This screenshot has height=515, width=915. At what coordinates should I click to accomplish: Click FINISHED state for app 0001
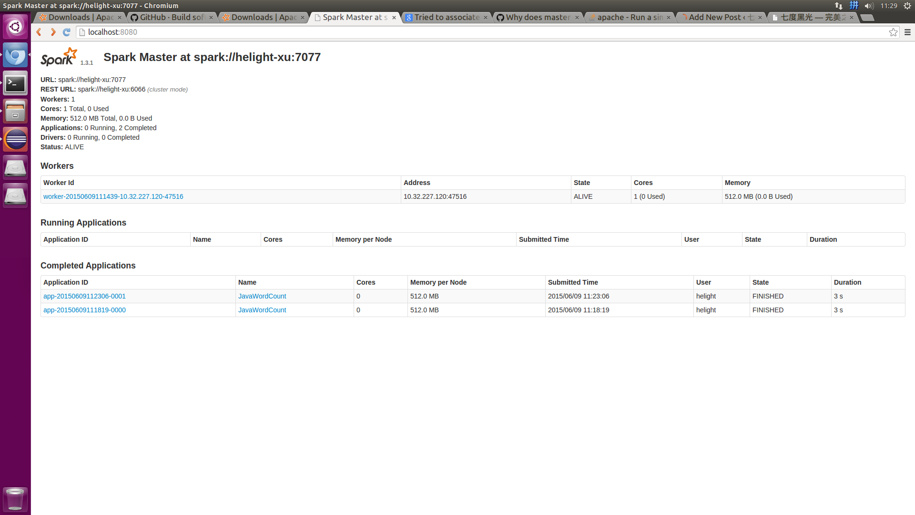point(768,296)
